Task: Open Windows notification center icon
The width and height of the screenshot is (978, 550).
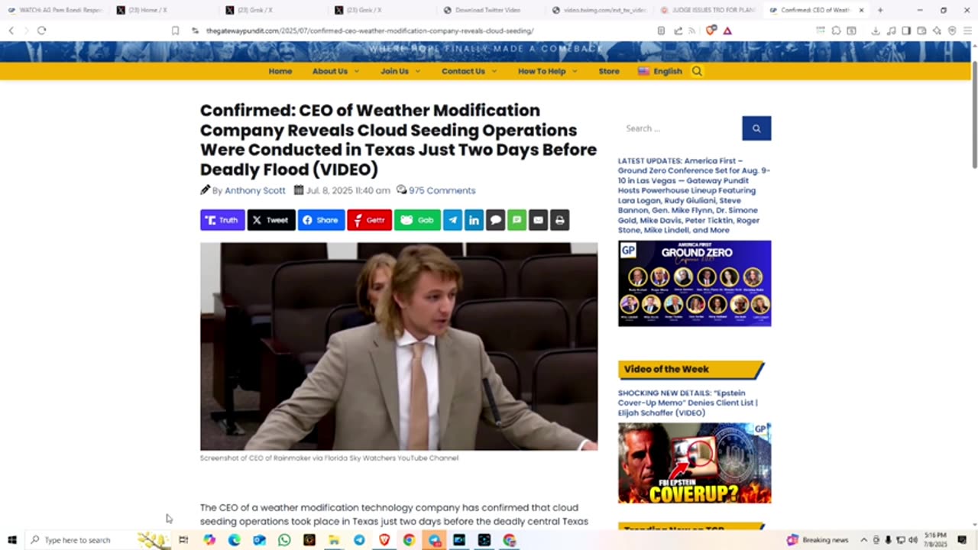Action: coord(962,540)
